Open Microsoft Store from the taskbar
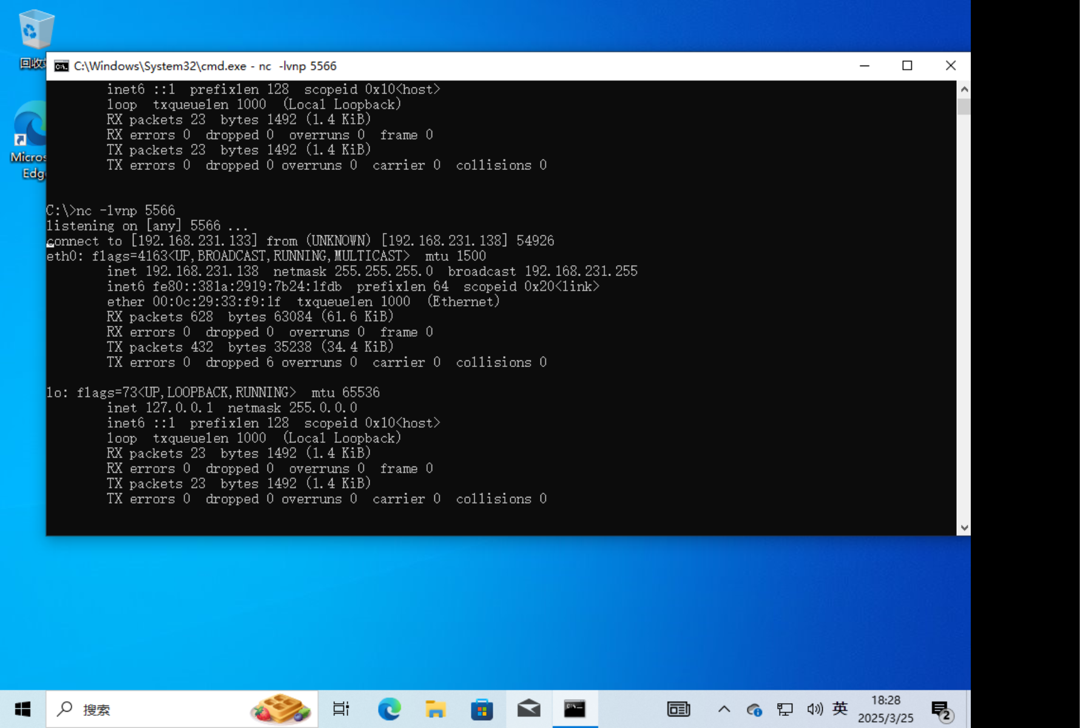 pos(482,709)
